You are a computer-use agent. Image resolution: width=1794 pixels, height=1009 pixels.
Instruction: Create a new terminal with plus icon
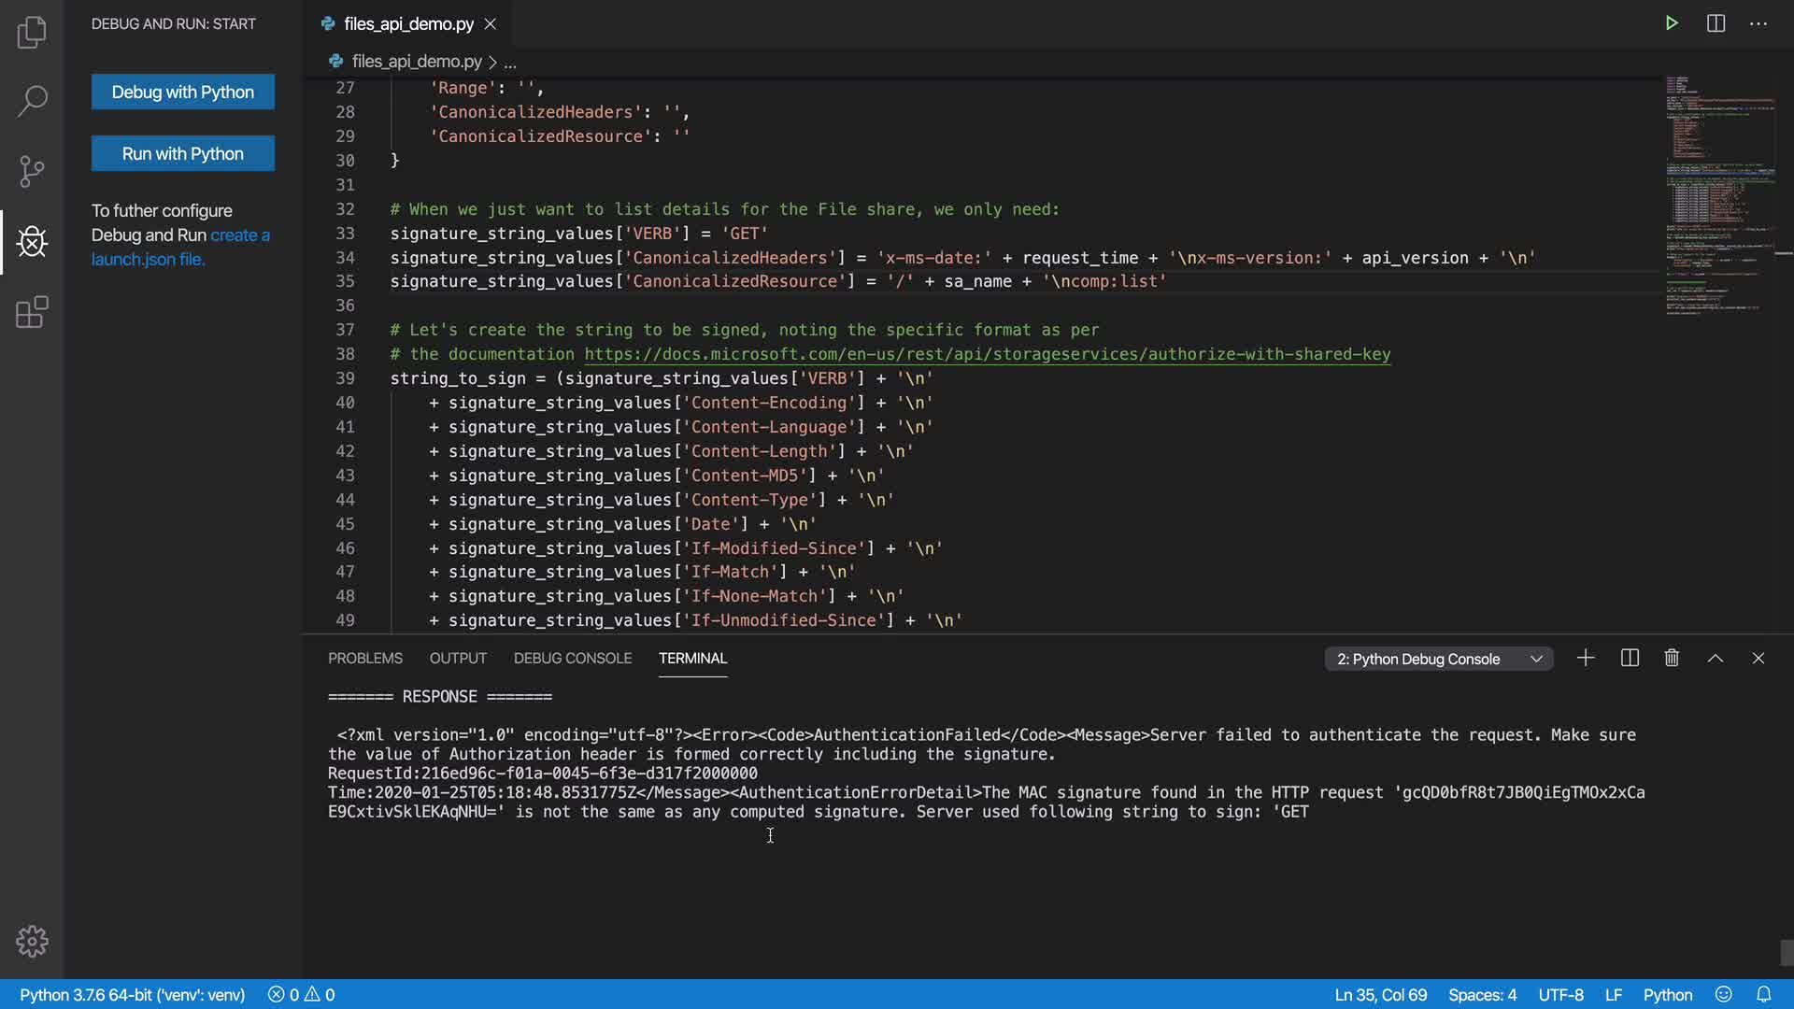(x=1586, y=659)
